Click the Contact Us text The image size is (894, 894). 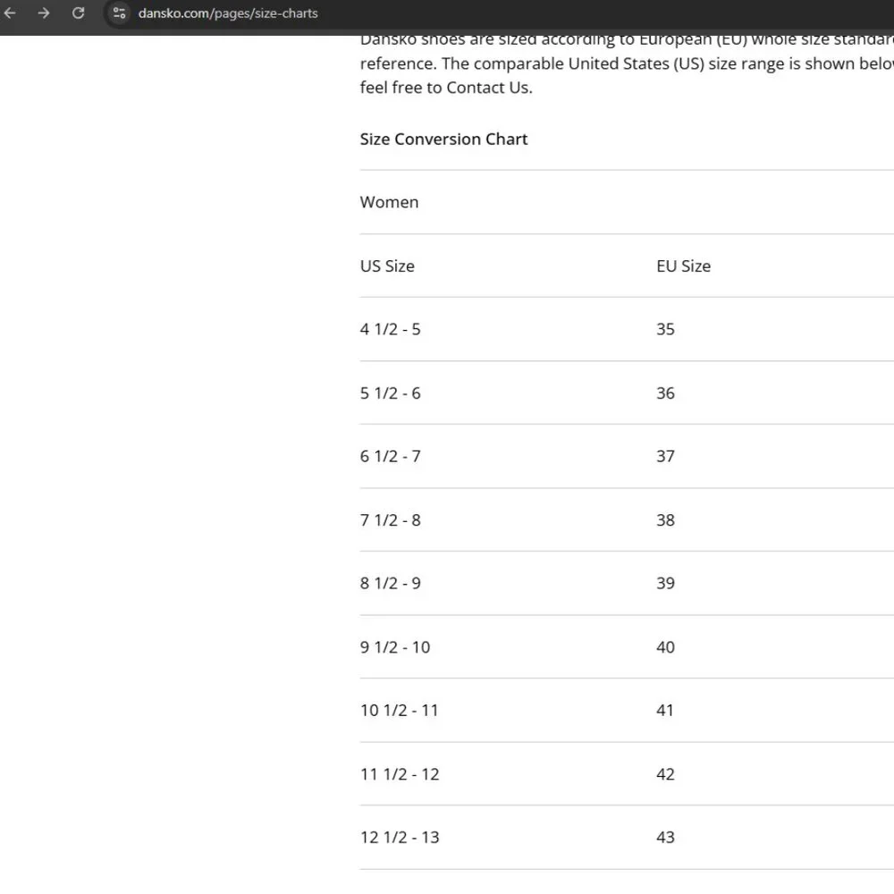[489, 88]
